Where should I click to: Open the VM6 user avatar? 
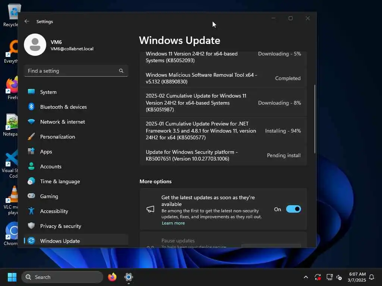35,45
